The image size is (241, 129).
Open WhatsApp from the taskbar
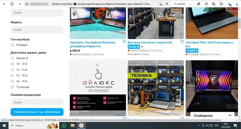click(64, 126)
